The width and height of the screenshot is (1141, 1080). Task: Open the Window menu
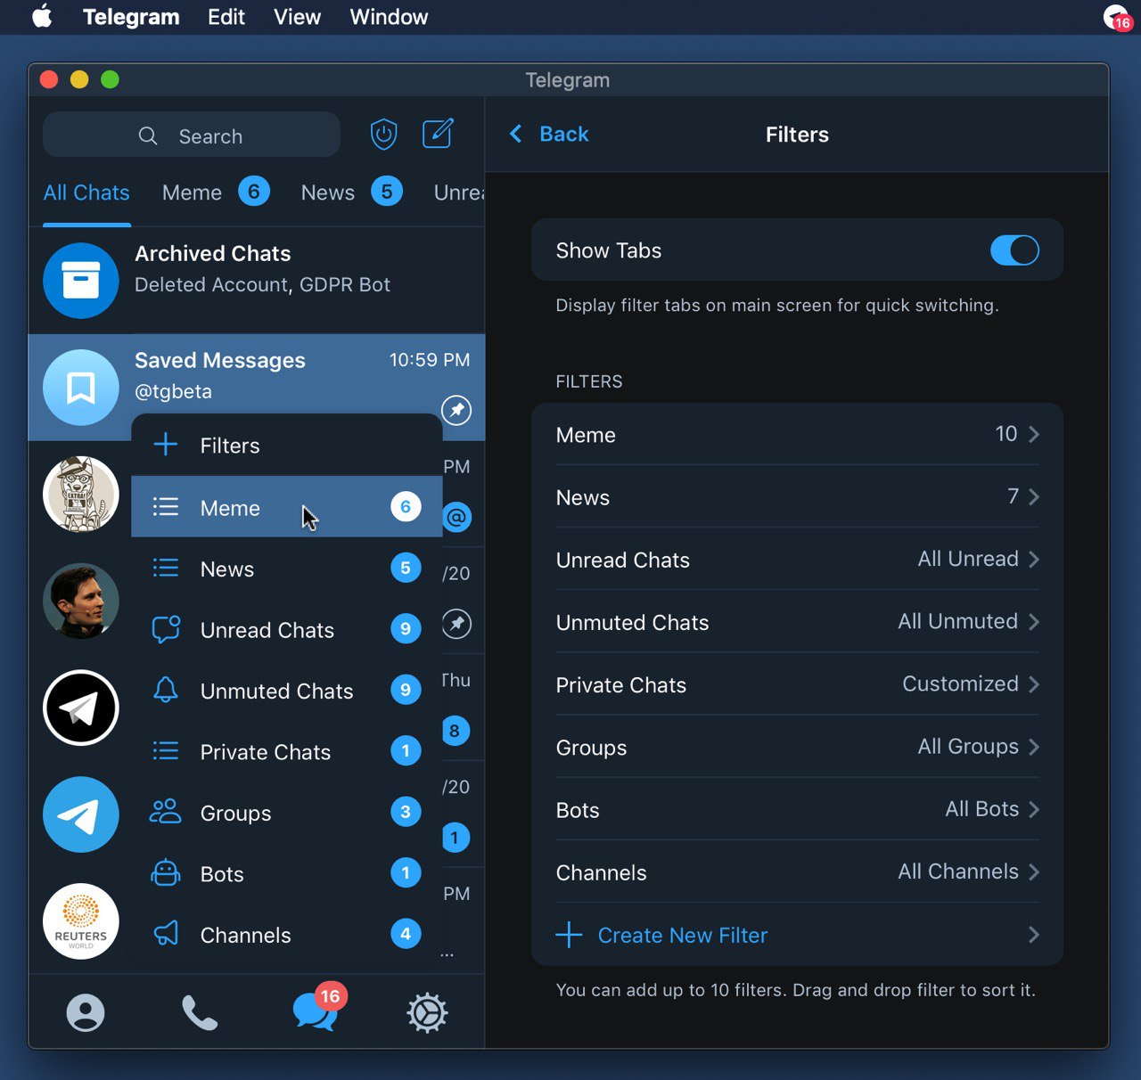(389, 17)
